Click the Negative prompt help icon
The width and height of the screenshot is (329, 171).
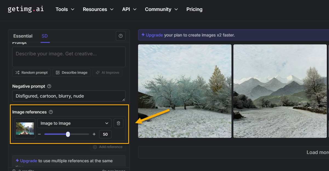click(49, 86)
